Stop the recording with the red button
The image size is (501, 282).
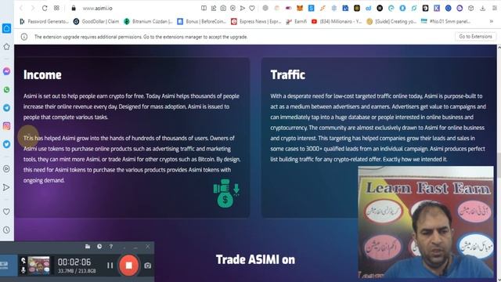point(128,265)
